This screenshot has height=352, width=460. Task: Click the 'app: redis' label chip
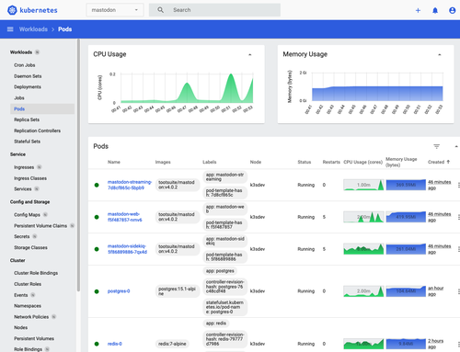tap(216, 324)
